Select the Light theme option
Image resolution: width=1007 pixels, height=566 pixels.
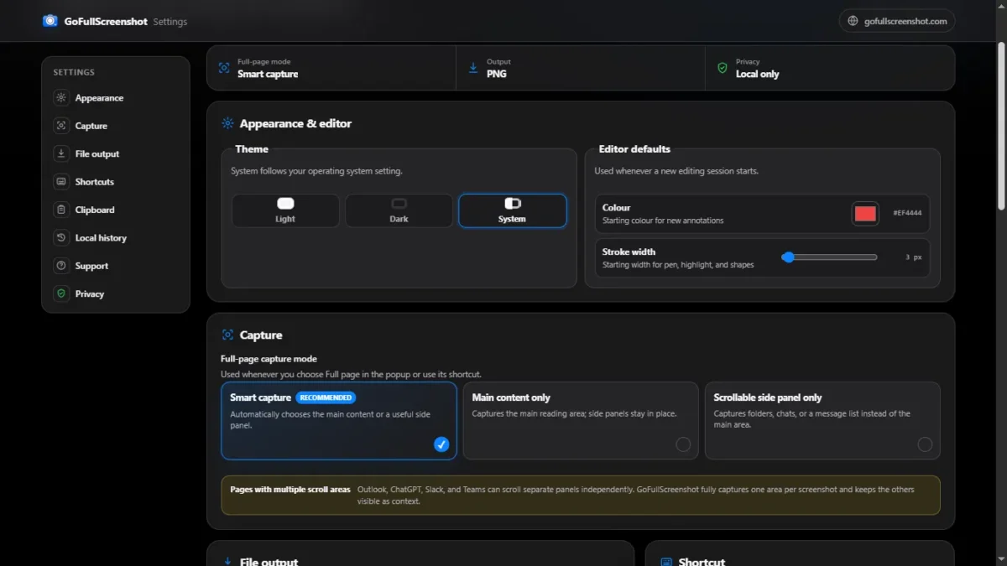point(285,210)
